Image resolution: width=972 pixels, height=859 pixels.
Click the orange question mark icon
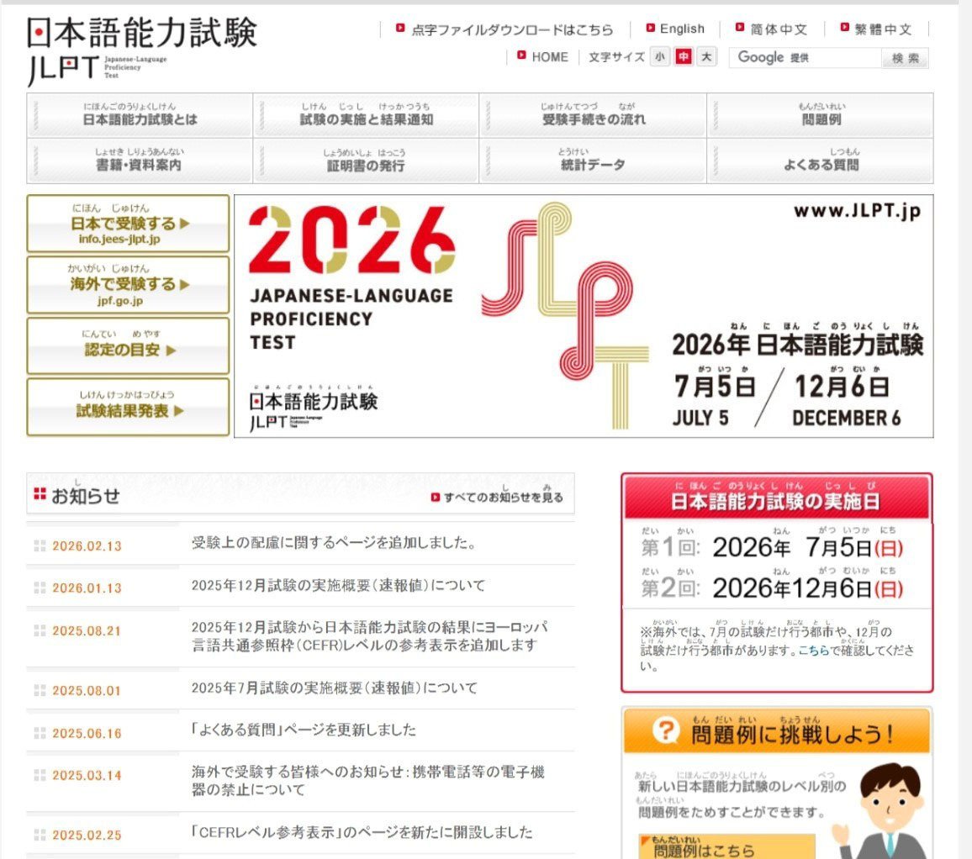point(665,731)
